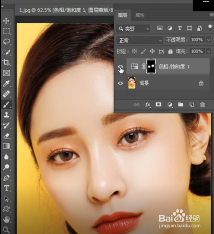This screenshot has height=234, width=214.
Task: Select the Custom Shape tool
Action: click(6, 209)
